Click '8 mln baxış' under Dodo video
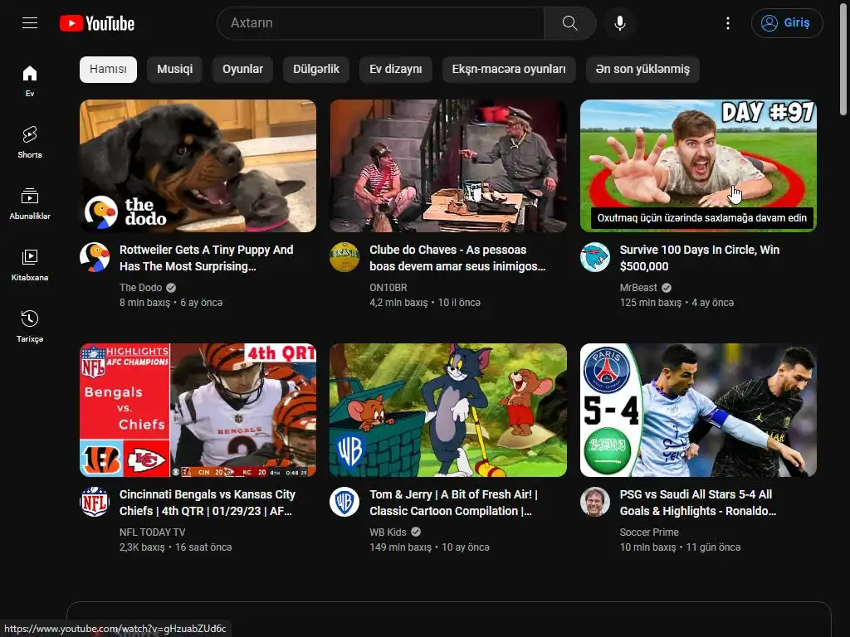This screenshot has width=850, height=637. [144, 303]
